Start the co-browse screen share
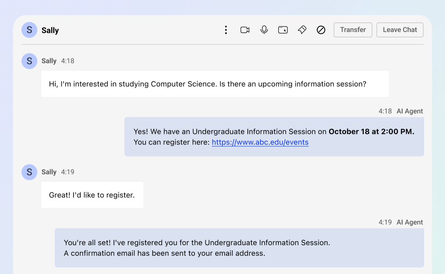445x274 pixels. (283, 30)
